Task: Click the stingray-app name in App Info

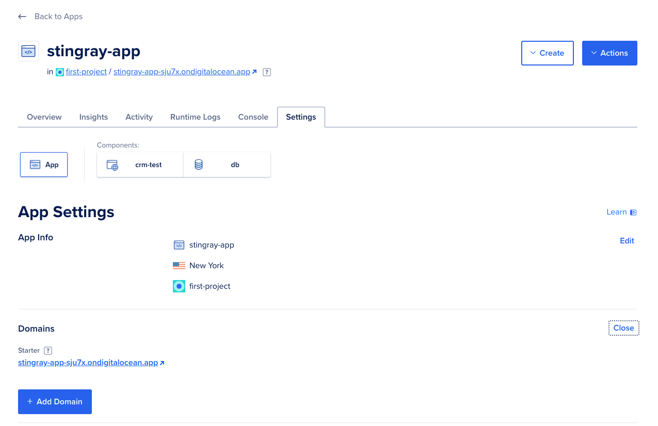Action: [212, 245]
